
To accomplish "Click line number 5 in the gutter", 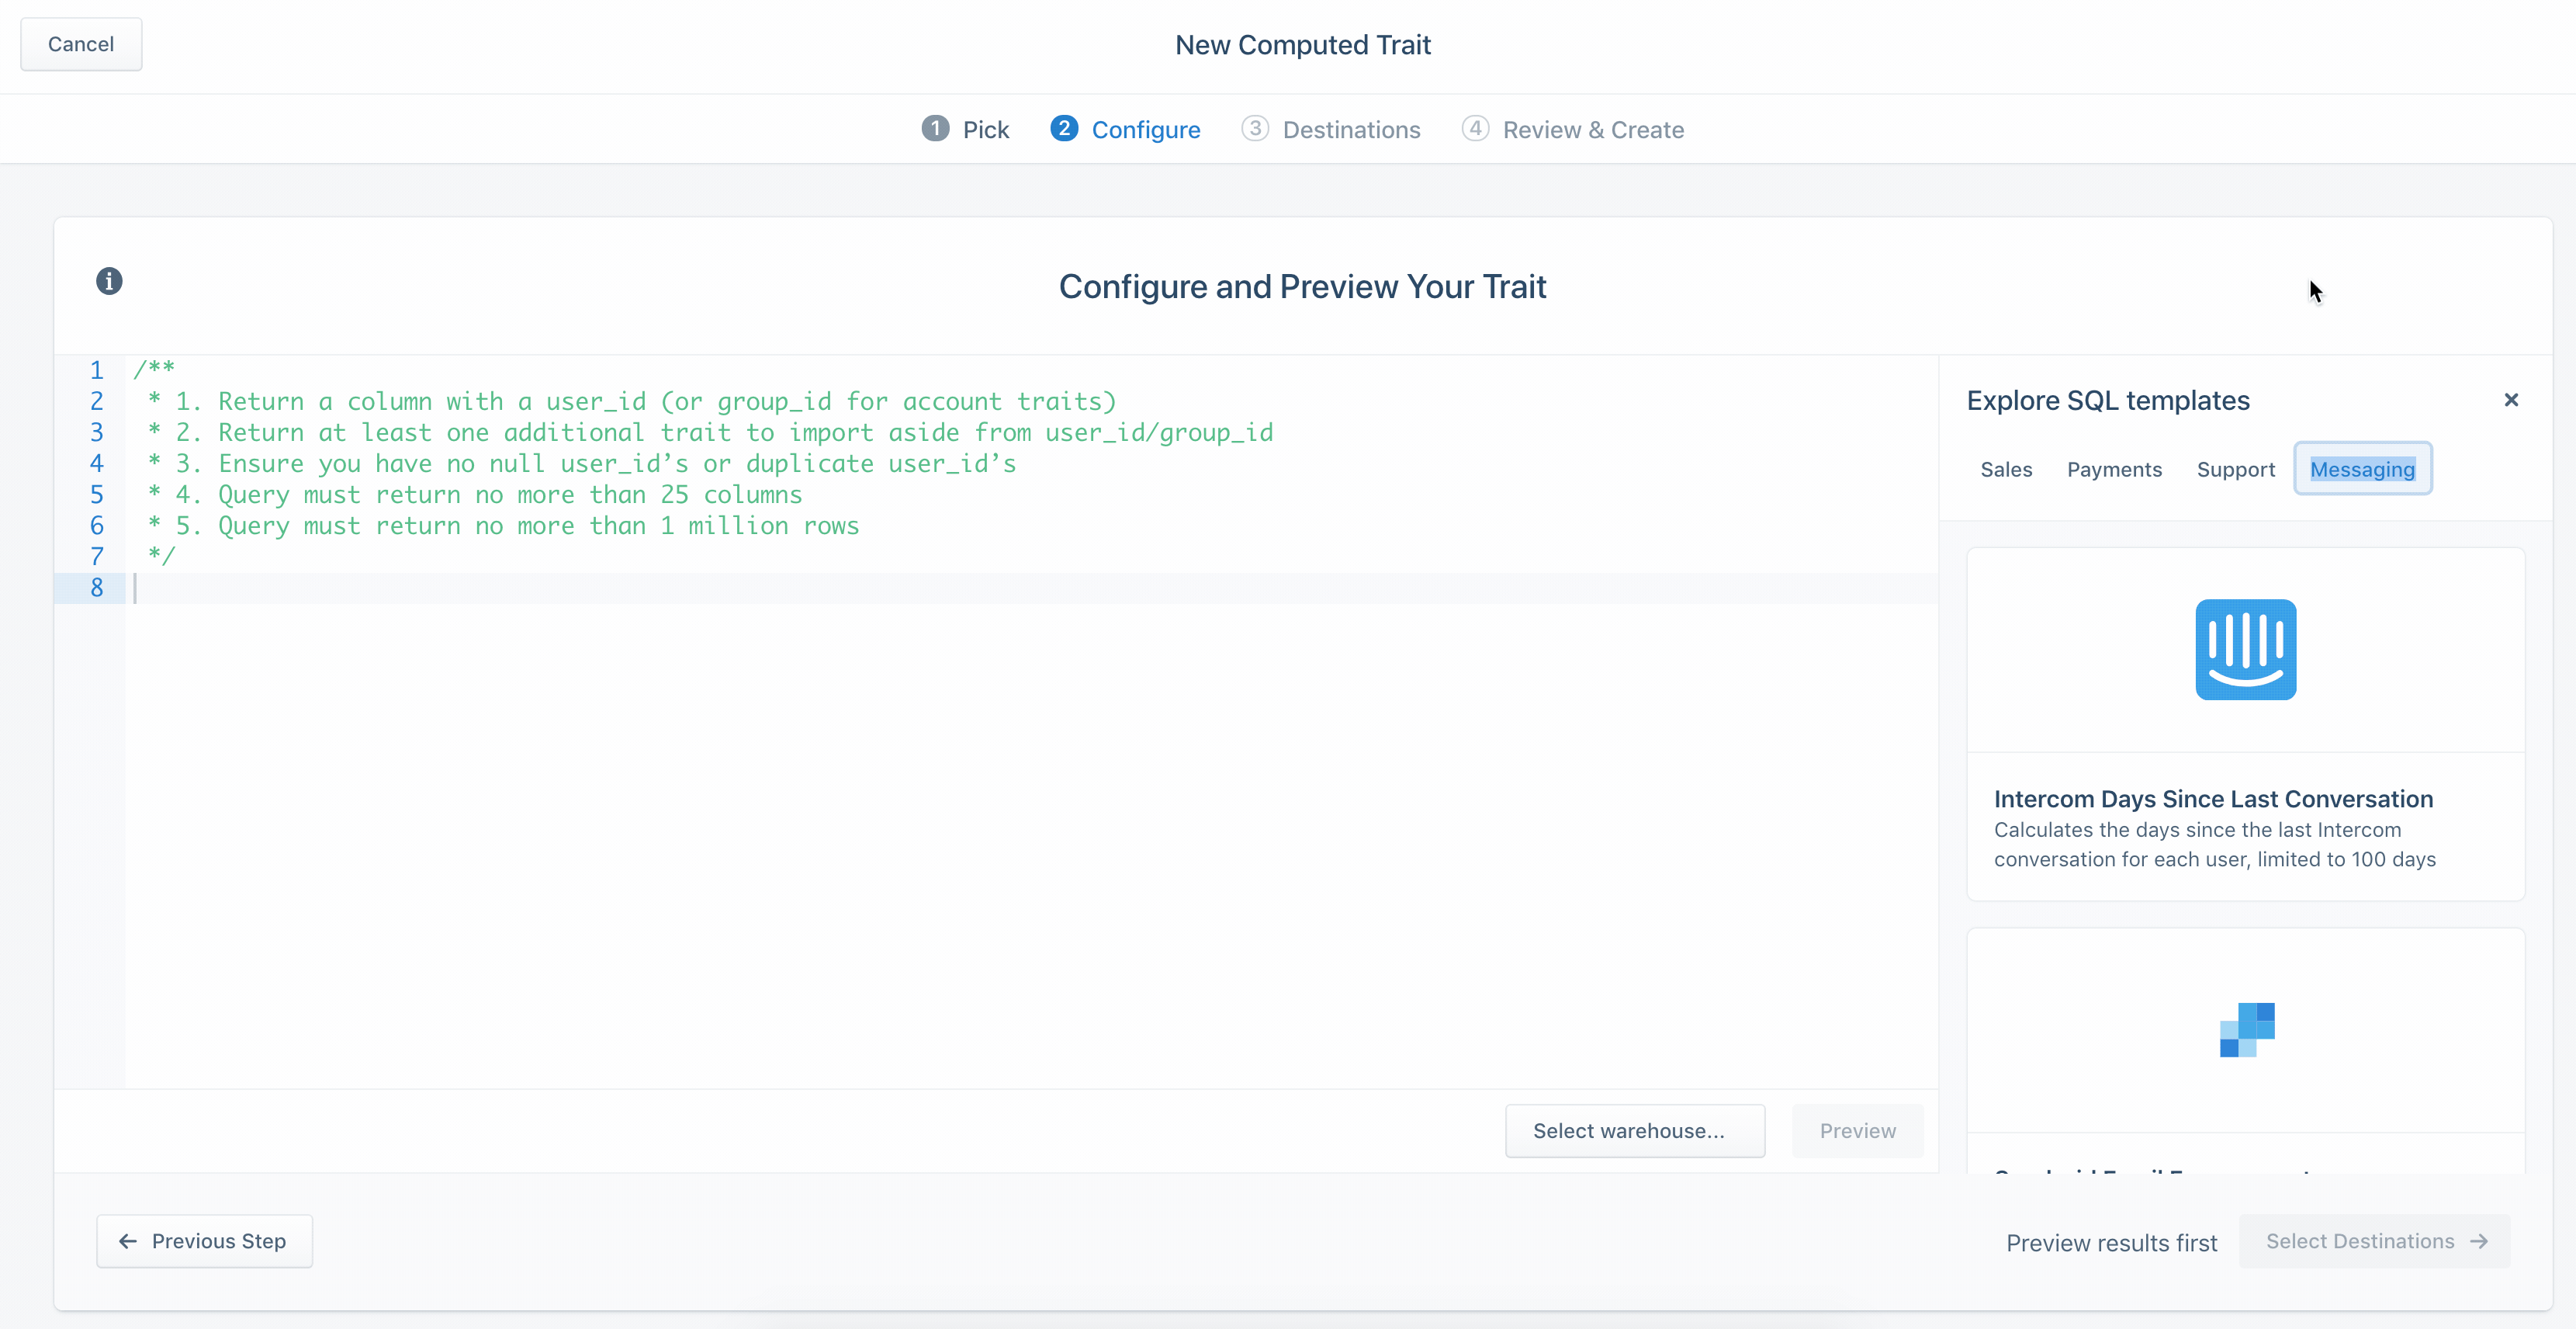I will pos(97,494).
